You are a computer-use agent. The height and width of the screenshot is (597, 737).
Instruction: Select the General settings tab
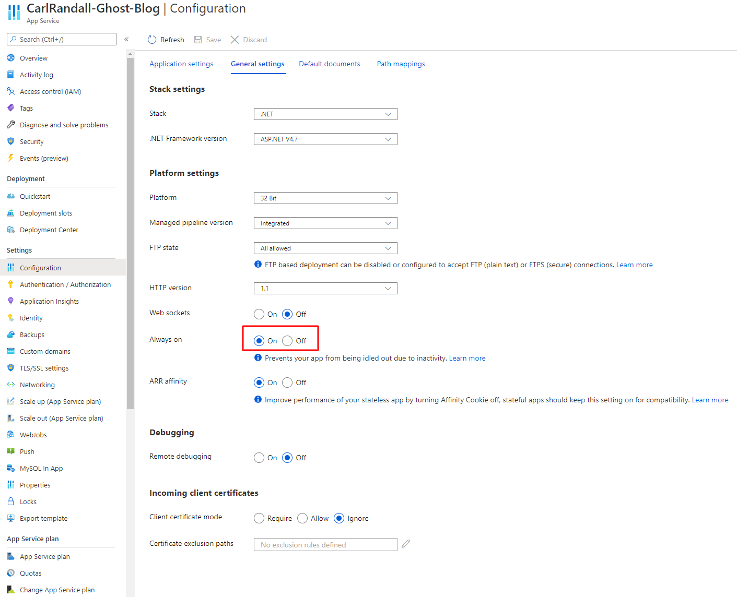258,64
